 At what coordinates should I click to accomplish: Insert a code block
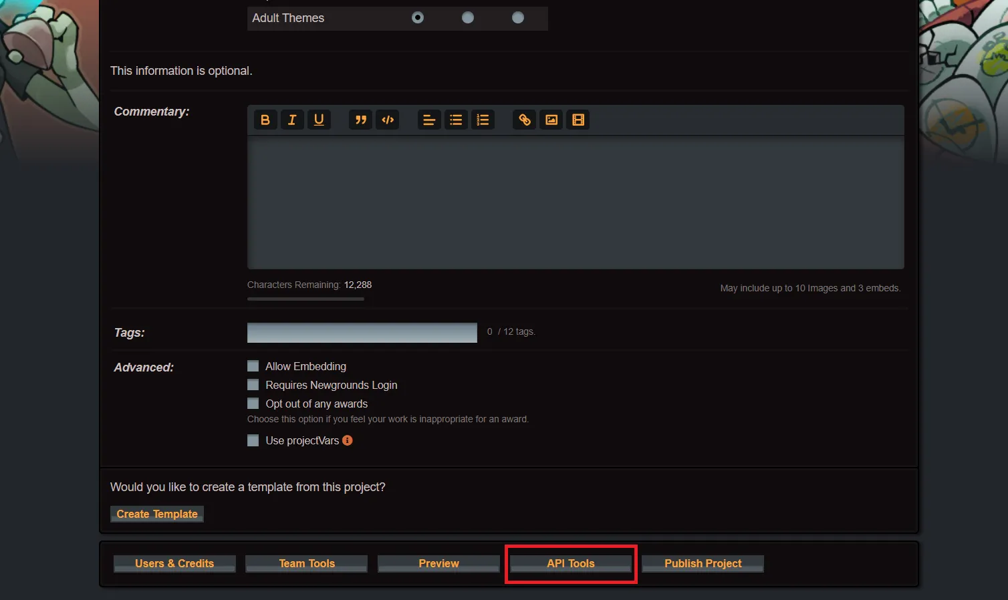pos(388,120)
